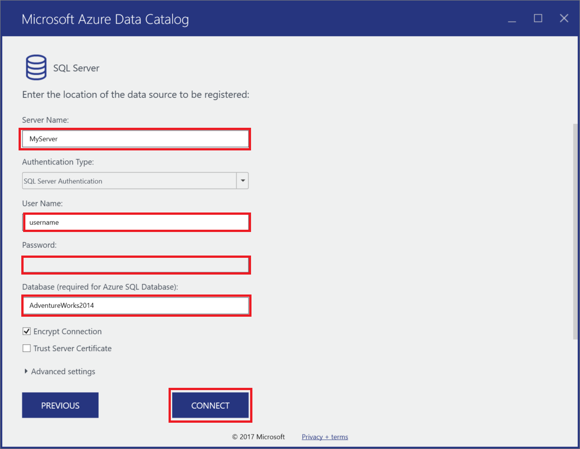Click the empty Password field
Image resolution: width=580 pixels, height=449 pixels.
pos(136,265)
